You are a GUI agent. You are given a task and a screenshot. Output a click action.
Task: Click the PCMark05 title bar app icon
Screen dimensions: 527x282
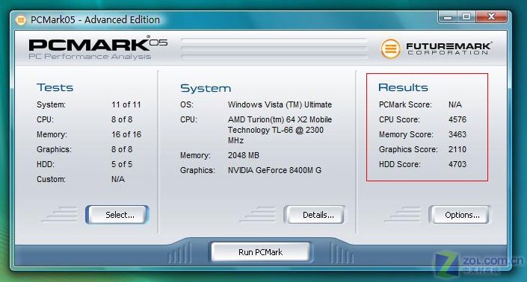(20, 20)
